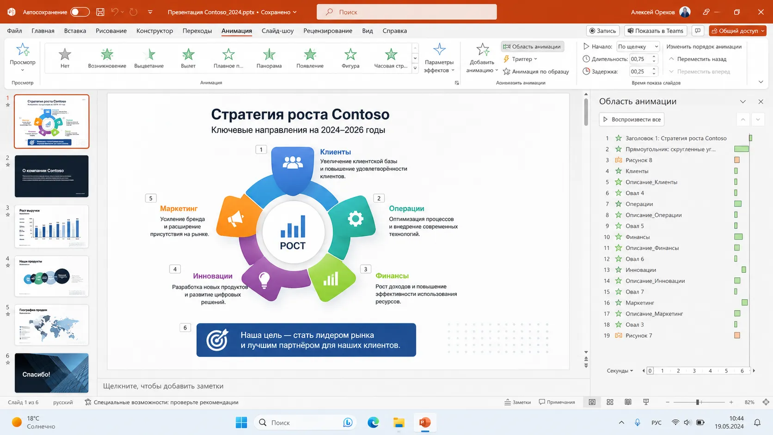773x435 pixels.
Task: Open animation pane options chevron
Action: 743,102
